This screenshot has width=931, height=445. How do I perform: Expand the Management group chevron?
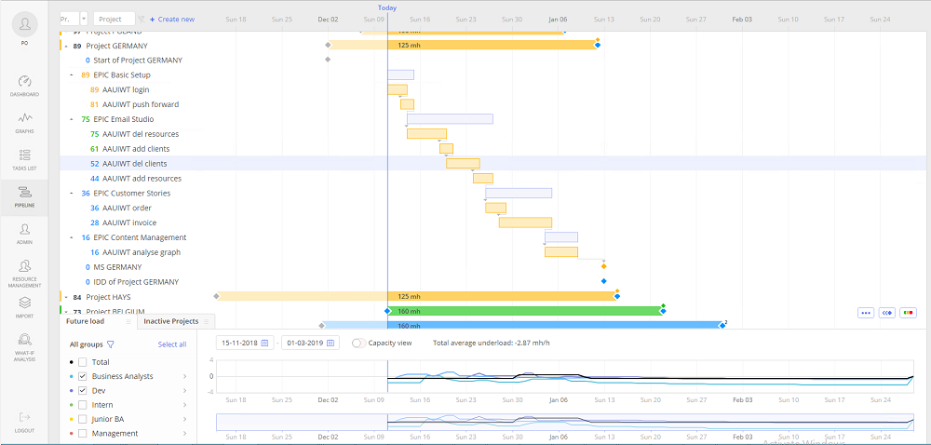pos(184,433)
